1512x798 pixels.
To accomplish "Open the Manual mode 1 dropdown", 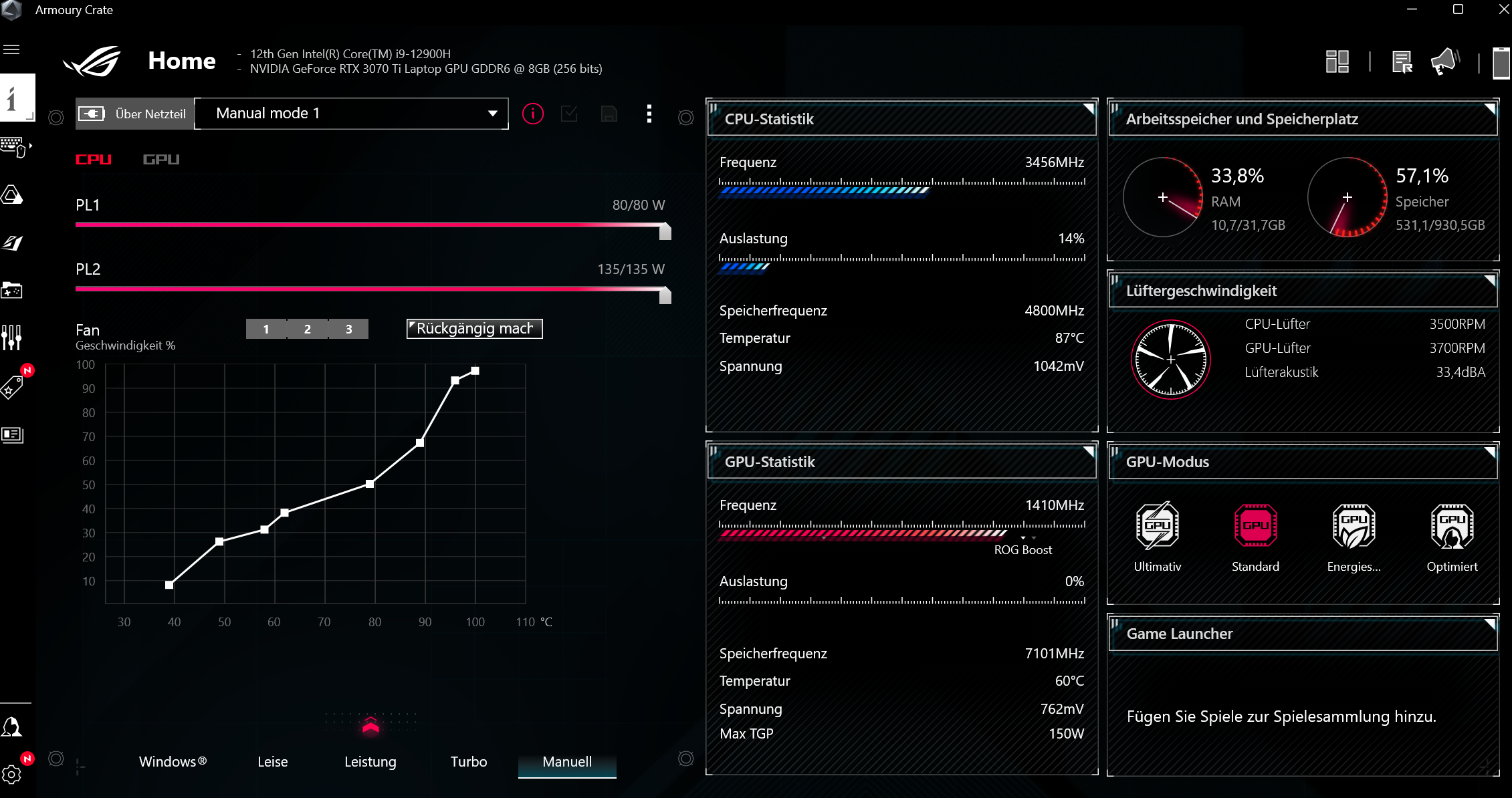I will 352,114.
